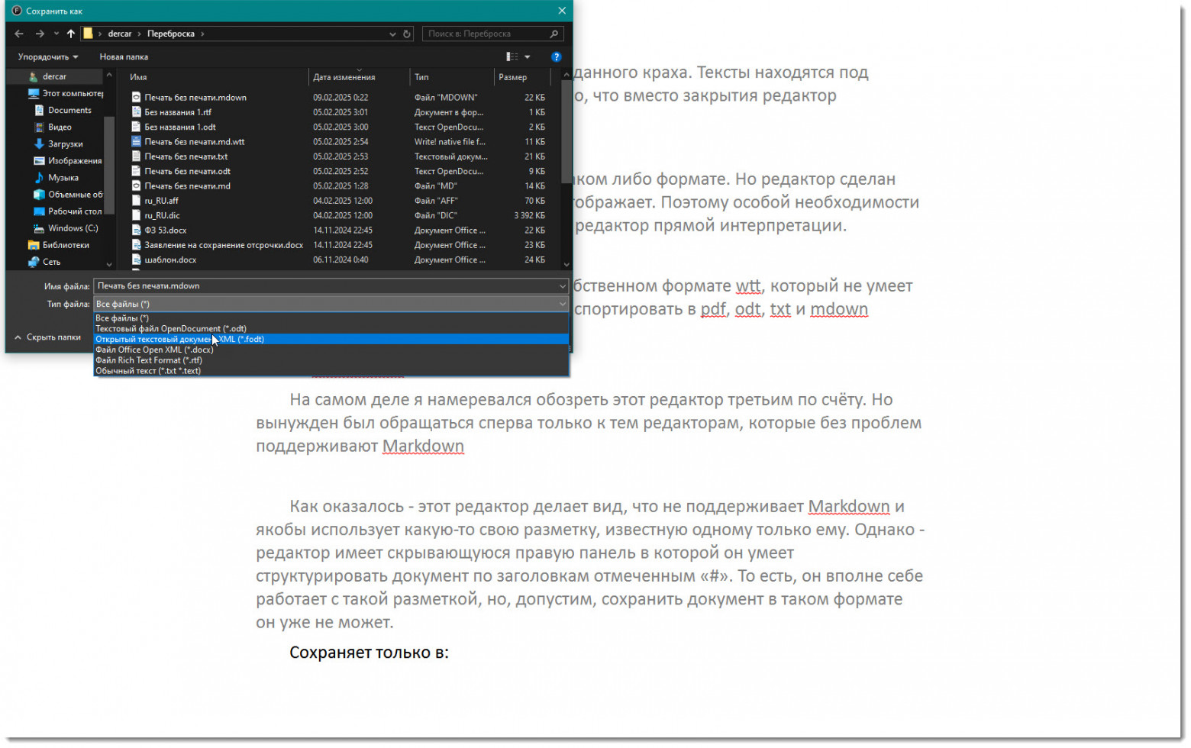Select the Библиотеки sidebar entry
Screen dimensions: 1191x748
click(x=66, y=244)
